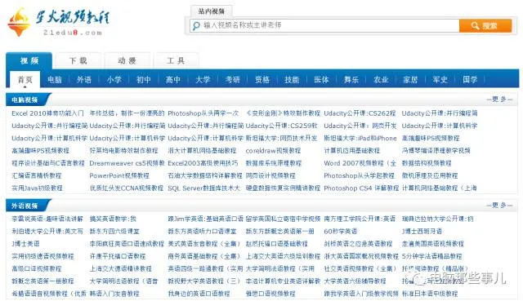Open the 首页 navigation item
Screen dimensions: 523x301
coord(25,80)
